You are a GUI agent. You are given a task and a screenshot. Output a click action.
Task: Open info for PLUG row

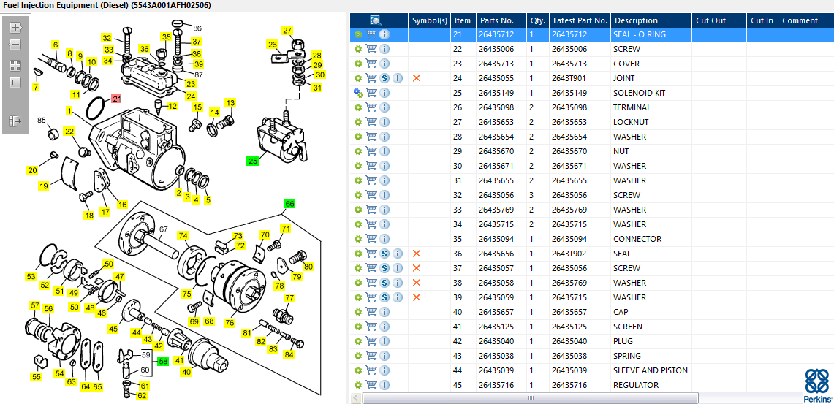coord(384,341)
